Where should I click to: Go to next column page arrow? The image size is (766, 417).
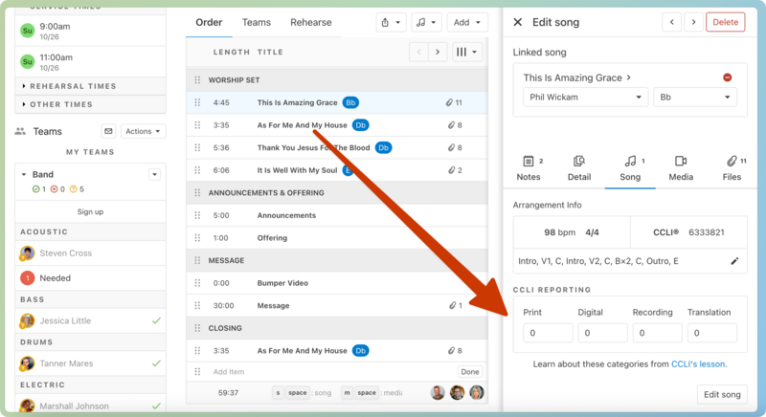click(438, 52)
